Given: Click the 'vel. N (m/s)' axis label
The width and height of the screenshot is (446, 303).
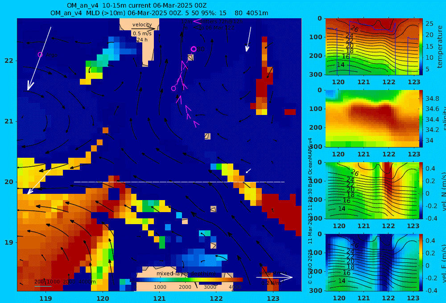Looking at the screenshot, I should [x=443, y=192].
